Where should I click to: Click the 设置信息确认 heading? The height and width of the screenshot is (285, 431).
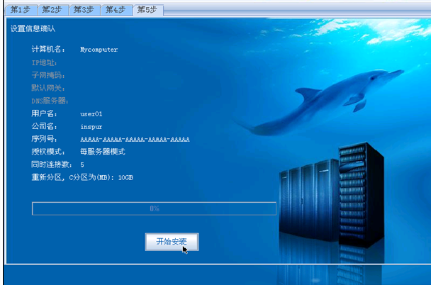coord(33,29)
